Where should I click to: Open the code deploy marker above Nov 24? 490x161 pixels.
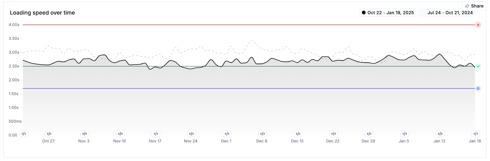[191, 134]
